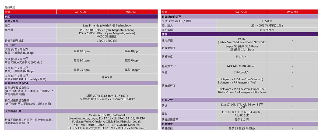Select the 數據機速度 row label
This screenshot has height=130, width=323.
coord(168,48)
